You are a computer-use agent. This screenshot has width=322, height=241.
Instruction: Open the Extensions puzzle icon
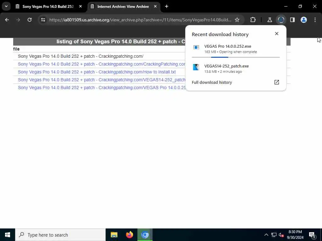tap(253, 20)
